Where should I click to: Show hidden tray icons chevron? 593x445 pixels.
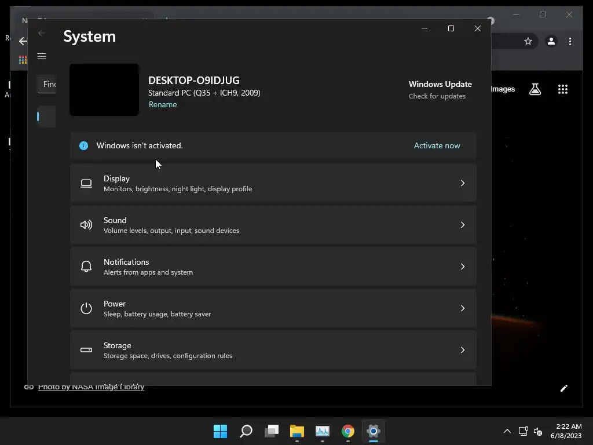click(507, 431)
